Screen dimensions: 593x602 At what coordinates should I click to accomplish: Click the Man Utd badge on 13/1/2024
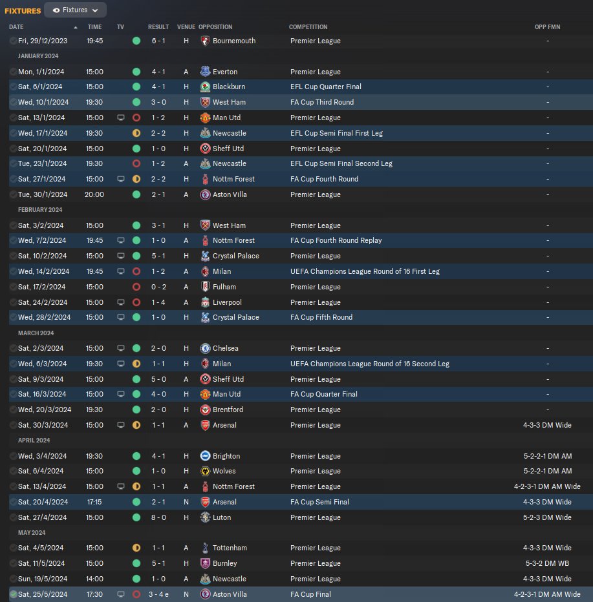(x=205, y=118)
